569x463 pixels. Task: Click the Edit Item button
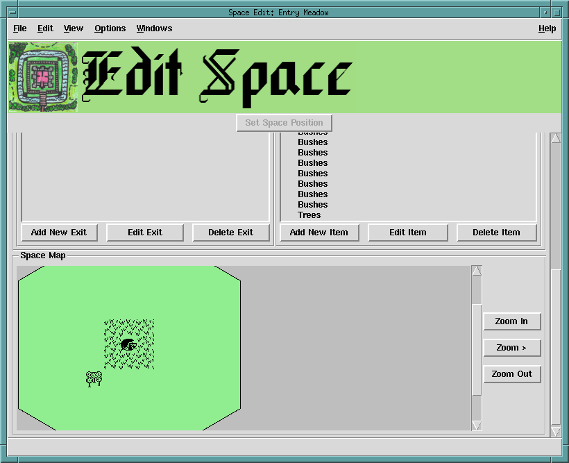tap(407, 233)
